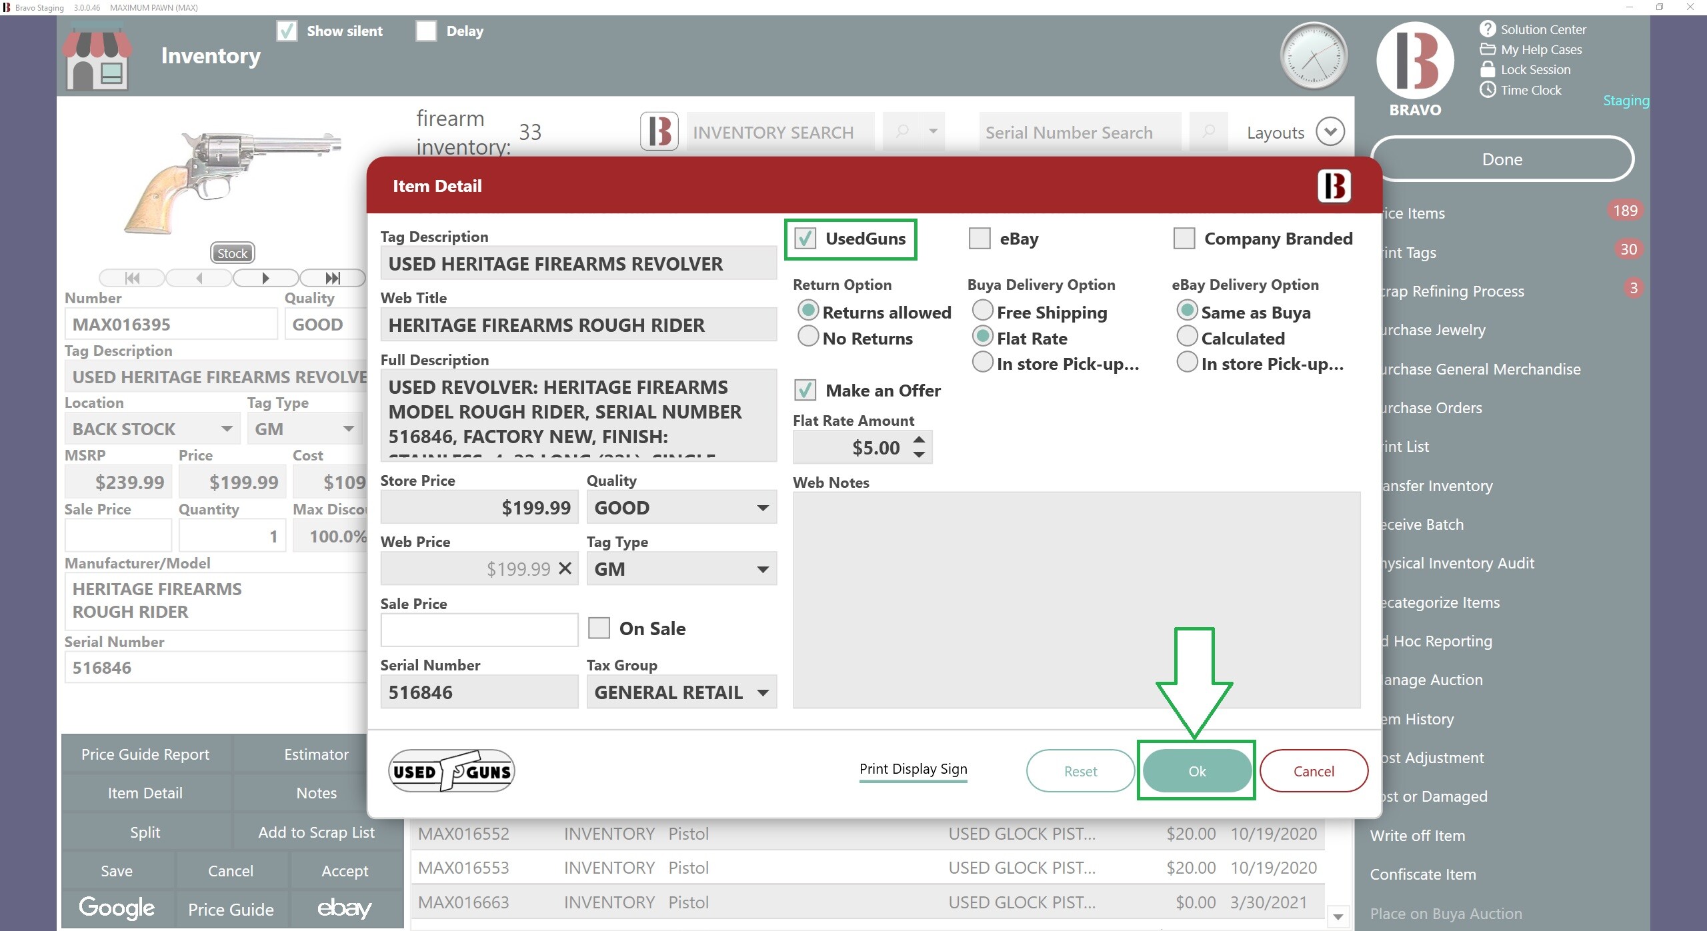Go to last item image
This screenshot has height=931, width=1707.
(332, 278)
